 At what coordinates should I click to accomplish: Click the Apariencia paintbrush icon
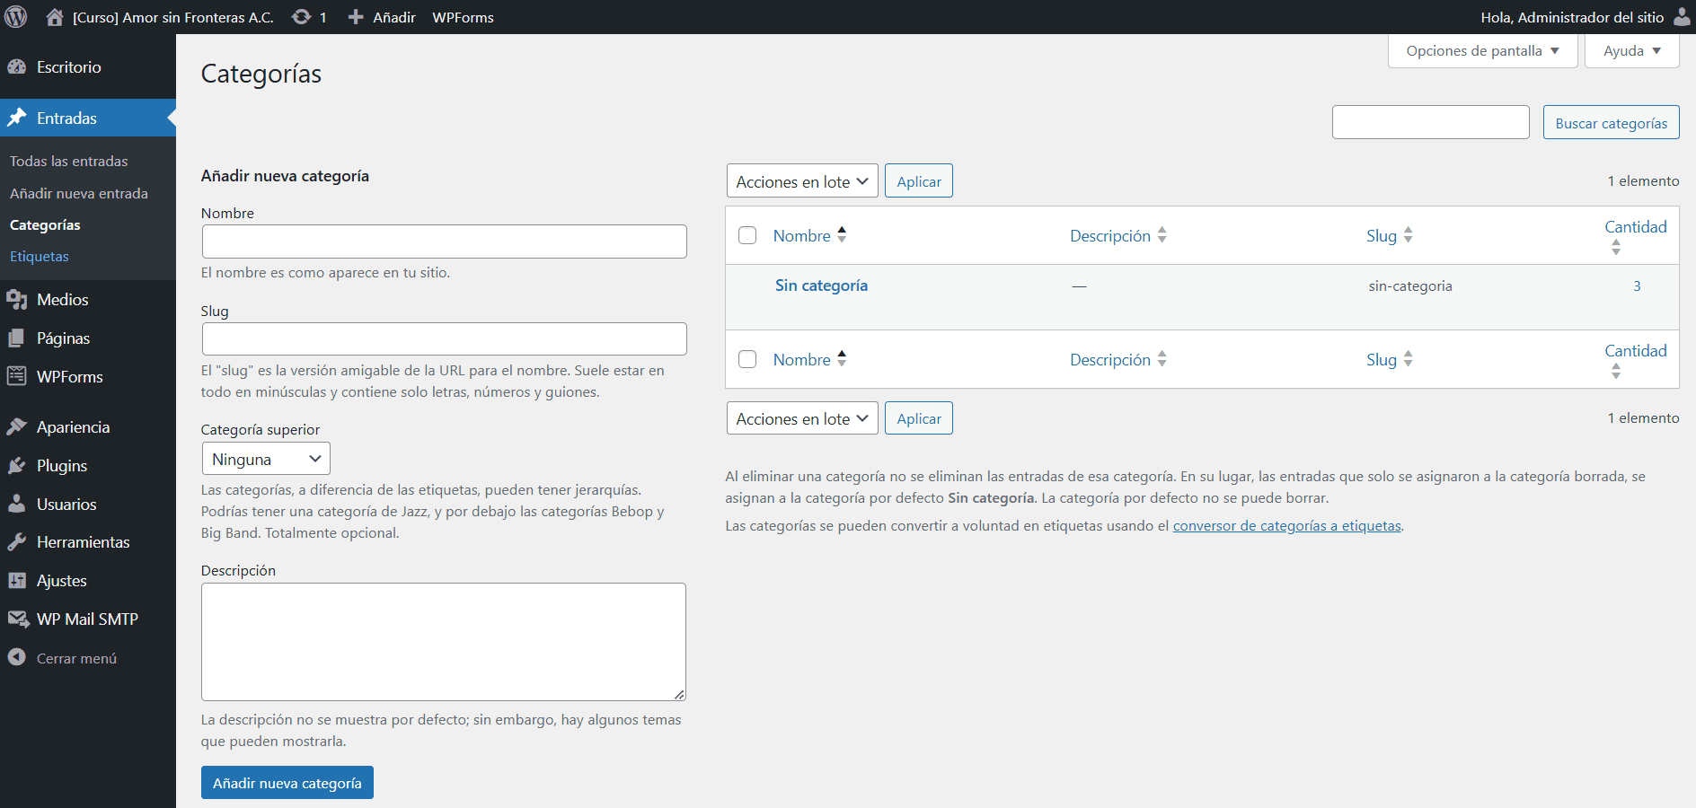(x=17, y=427)
